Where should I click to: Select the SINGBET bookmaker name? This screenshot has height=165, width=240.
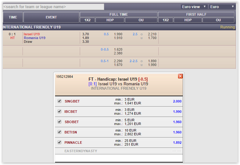coord(72,101)
